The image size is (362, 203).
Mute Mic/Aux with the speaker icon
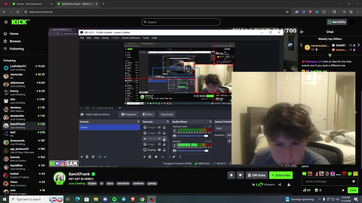click(174, 151)
